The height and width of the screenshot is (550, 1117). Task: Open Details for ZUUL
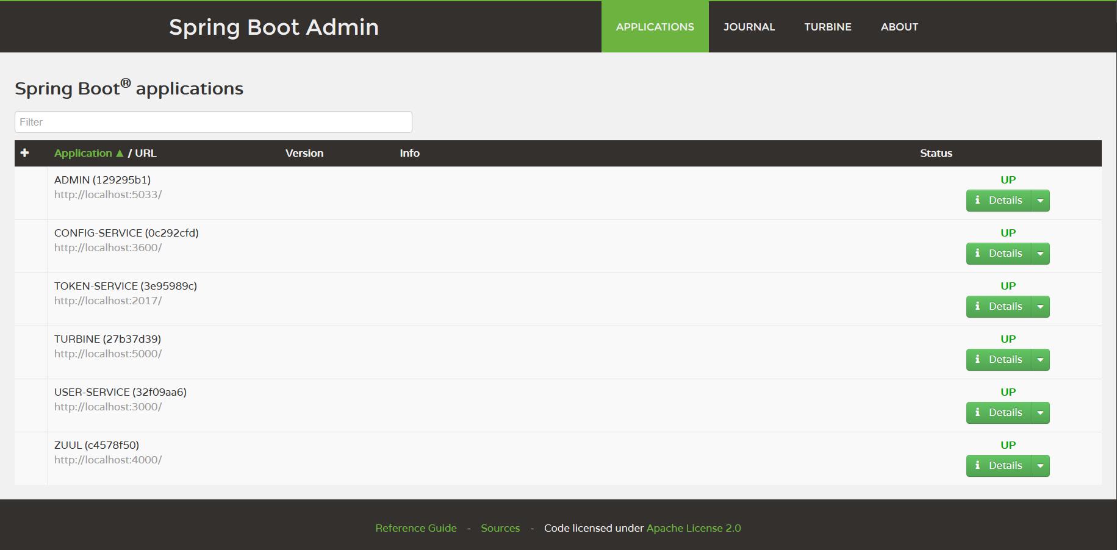click(999, 466)
